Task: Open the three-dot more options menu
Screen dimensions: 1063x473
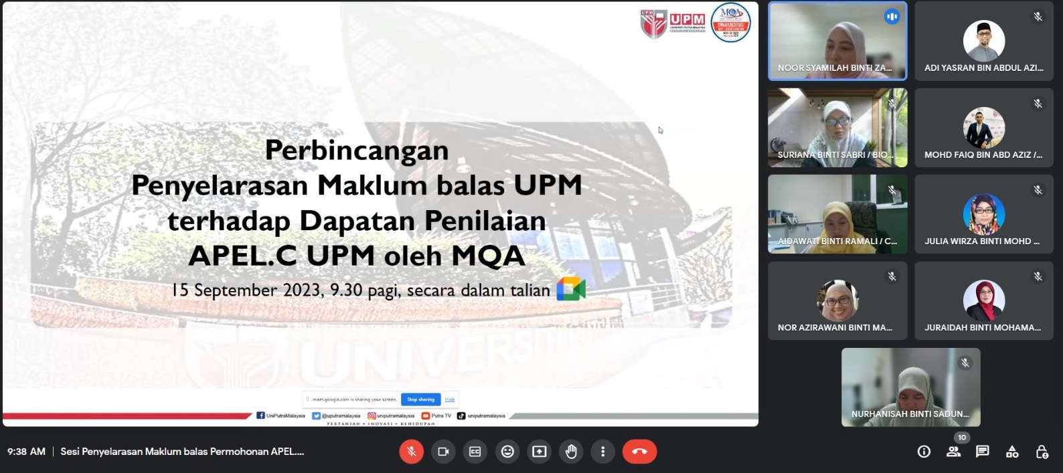Action: click(603, 452)
